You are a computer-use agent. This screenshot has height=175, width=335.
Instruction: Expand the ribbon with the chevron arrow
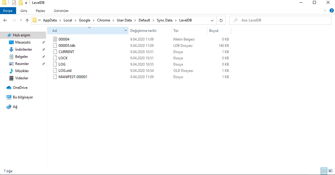pyautogui.click(x=325, y=10)
